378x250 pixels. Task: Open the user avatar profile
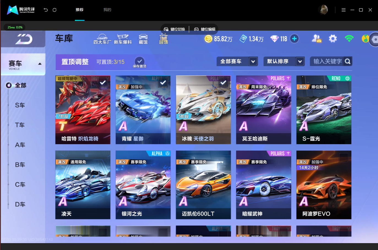pyautogui.click(x=323, y=10)
